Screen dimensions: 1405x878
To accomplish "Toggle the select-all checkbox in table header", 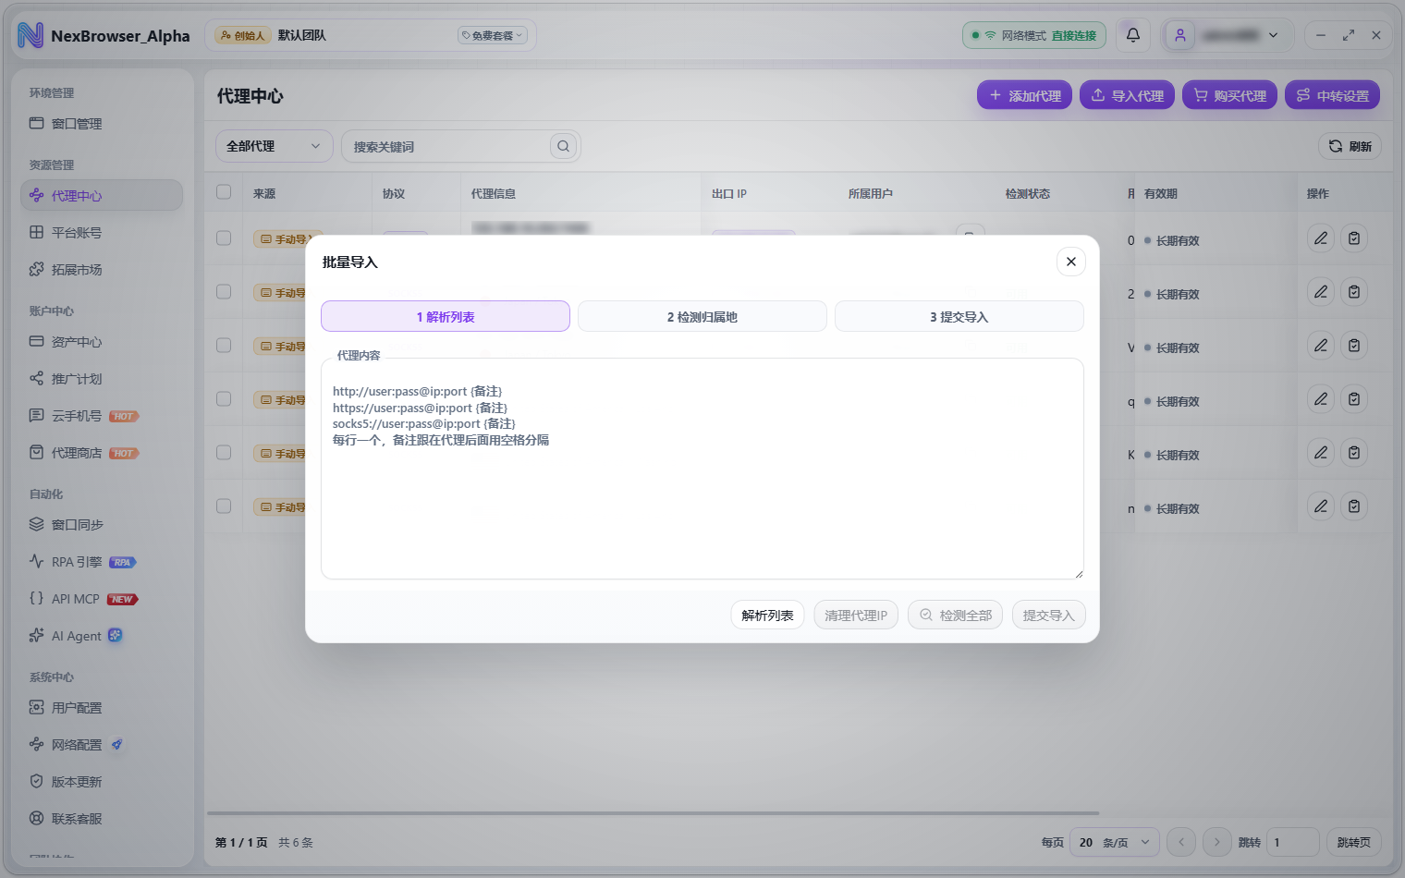I will tap(224, 192).
